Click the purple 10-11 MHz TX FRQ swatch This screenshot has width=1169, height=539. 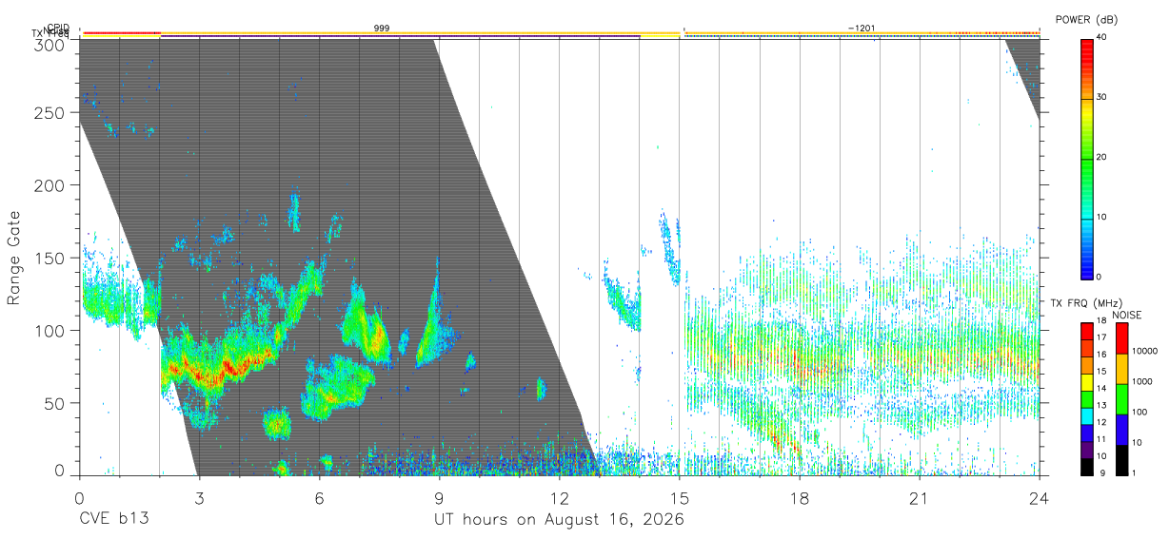[x=1086, y=448]
